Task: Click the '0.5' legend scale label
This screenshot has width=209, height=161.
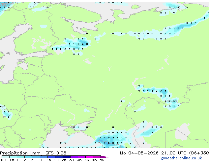Action: pos(11,160)
